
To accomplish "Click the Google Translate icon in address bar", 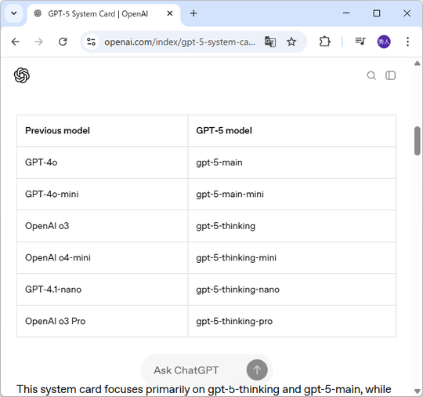I will tap(270, 42).
